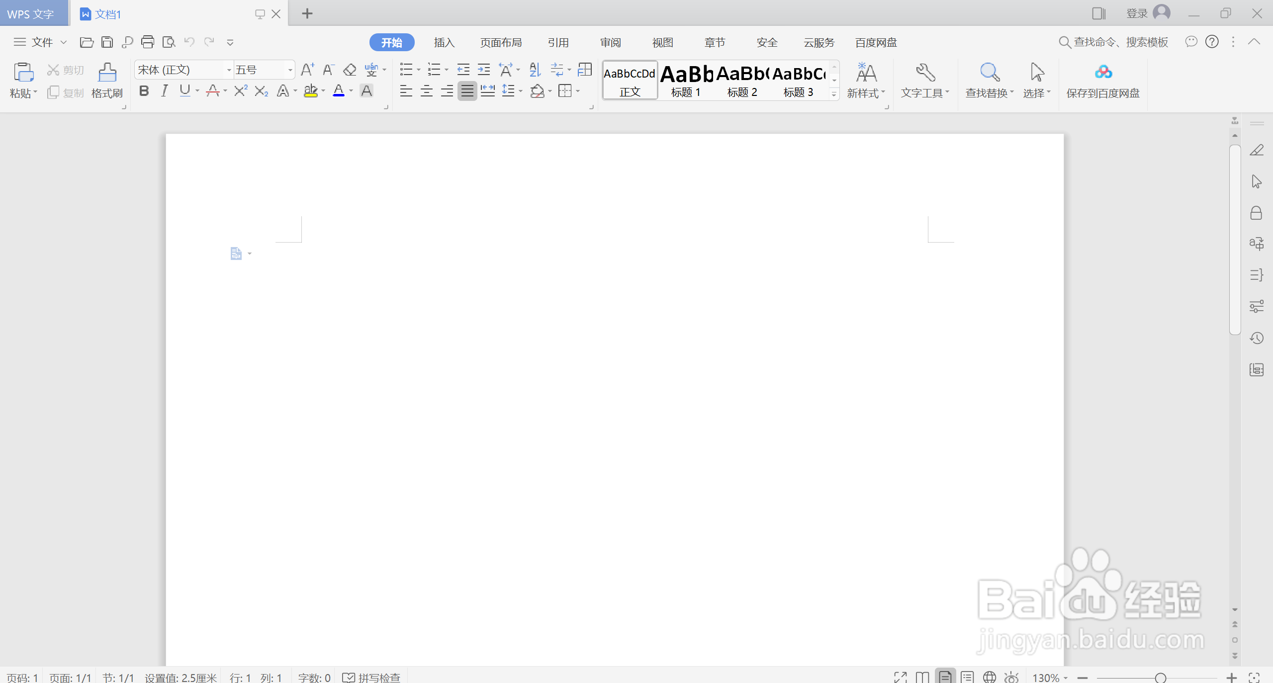Open the 页面布局 (Page Layout) tab

click(x=501, y=43)
